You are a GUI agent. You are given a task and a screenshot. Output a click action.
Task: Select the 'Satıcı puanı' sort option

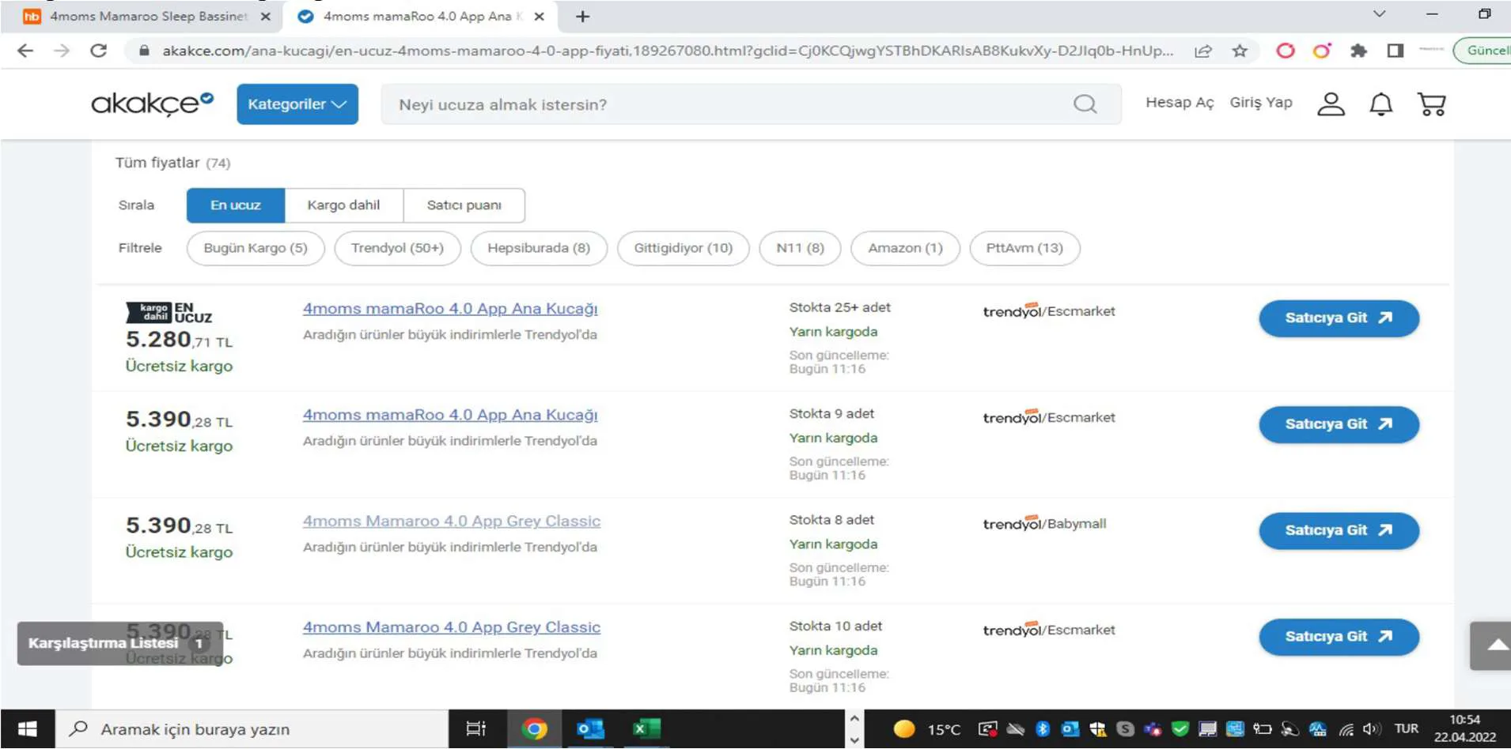click(x=464, y=205)
